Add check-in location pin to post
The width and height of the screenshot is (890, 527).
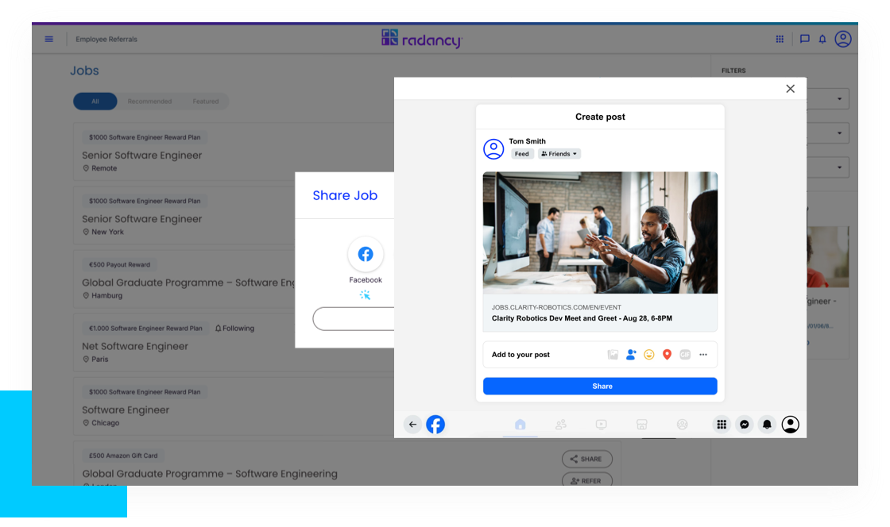pos(667,355)
